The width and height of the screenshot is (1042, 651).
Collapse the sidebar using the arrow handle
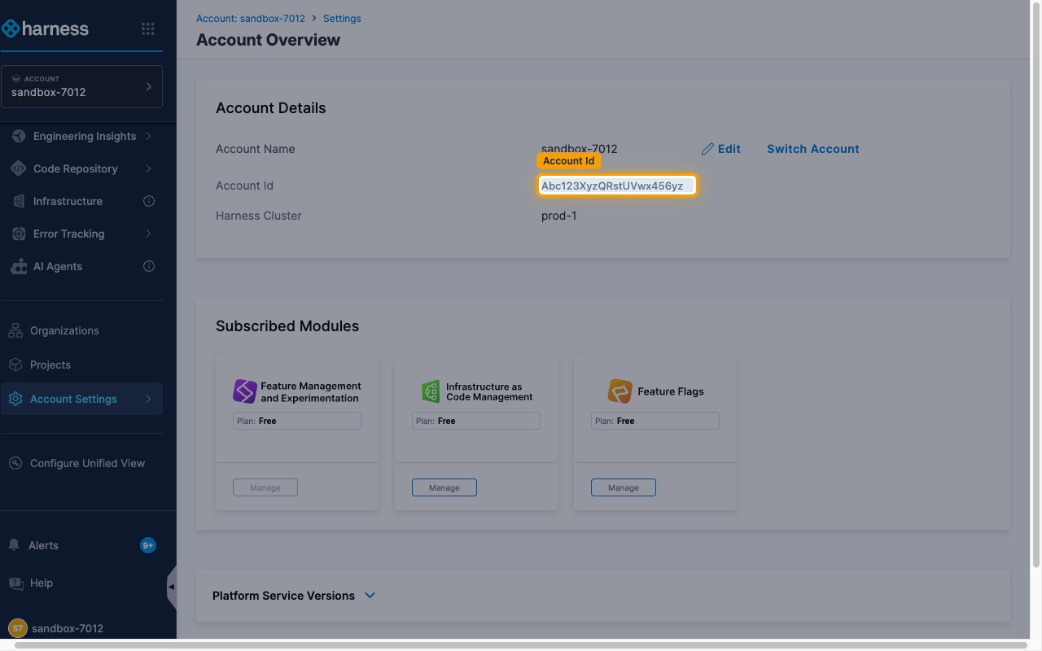coord(171,587)
